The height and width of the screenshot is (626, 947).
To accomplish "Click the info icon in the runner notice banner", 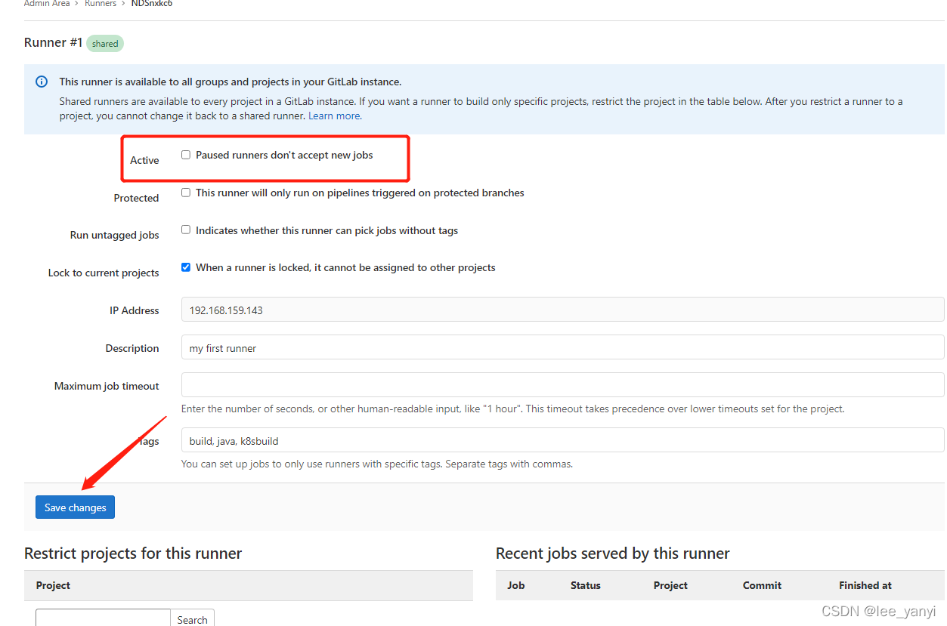I will (x=41, y=81).
